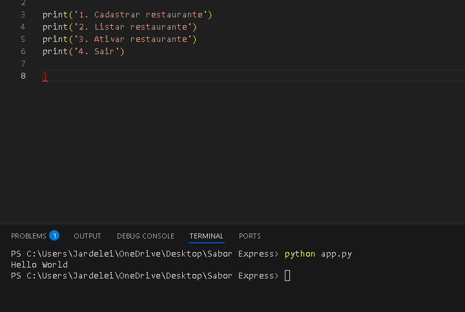Viewport: 465px width, 312px height.
Task: Click line number 3 in the gutter
Action: click(x=23, y=14)
